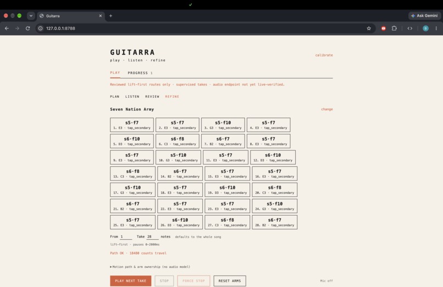Close the Guitarra tab
443x287 pixels.
click(100, 16)
